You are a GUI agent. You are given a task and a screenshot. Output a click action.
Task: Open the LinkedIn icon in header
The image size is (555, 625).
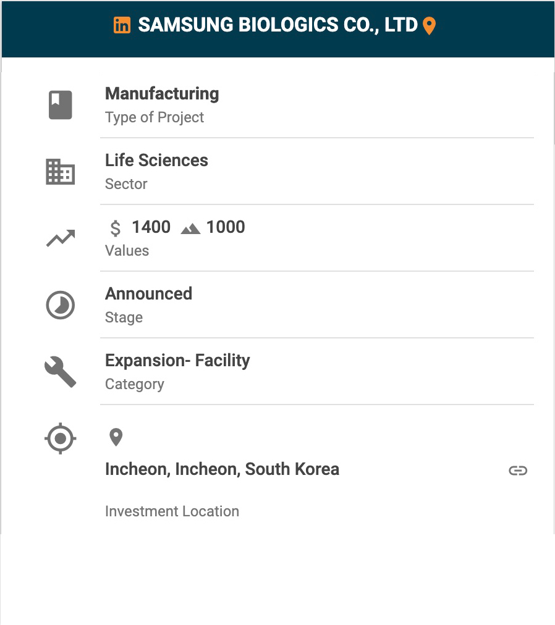click(x=122, y=25)
